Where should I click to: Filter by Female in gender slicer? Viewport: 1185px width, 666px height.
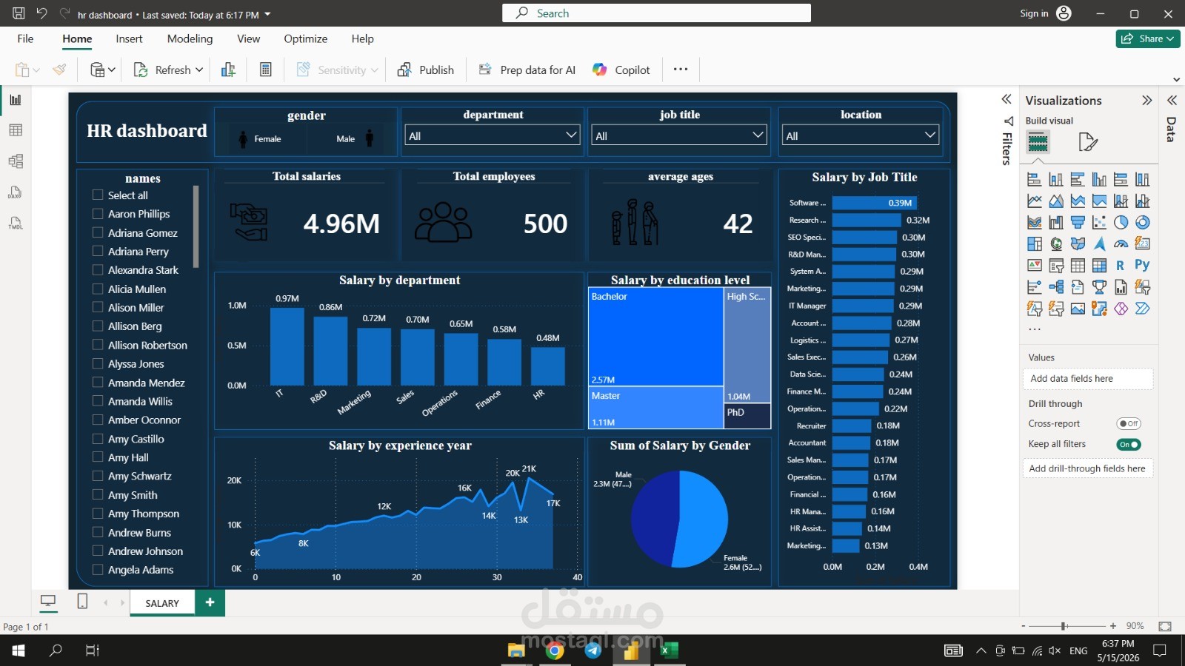tap(260, 138)
